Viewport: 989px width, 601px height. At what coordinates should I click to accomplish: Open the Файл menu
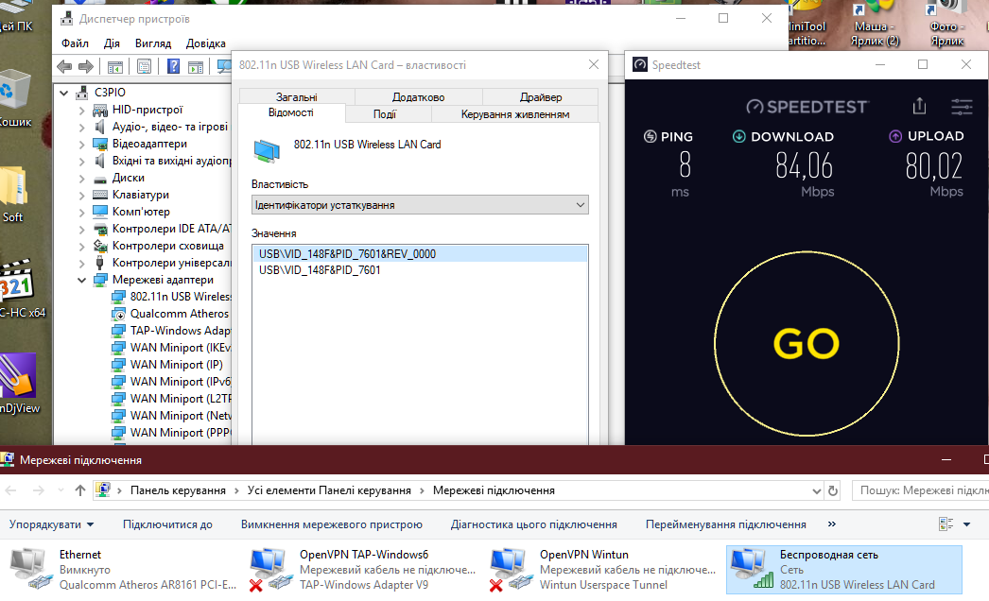[75, 43]
